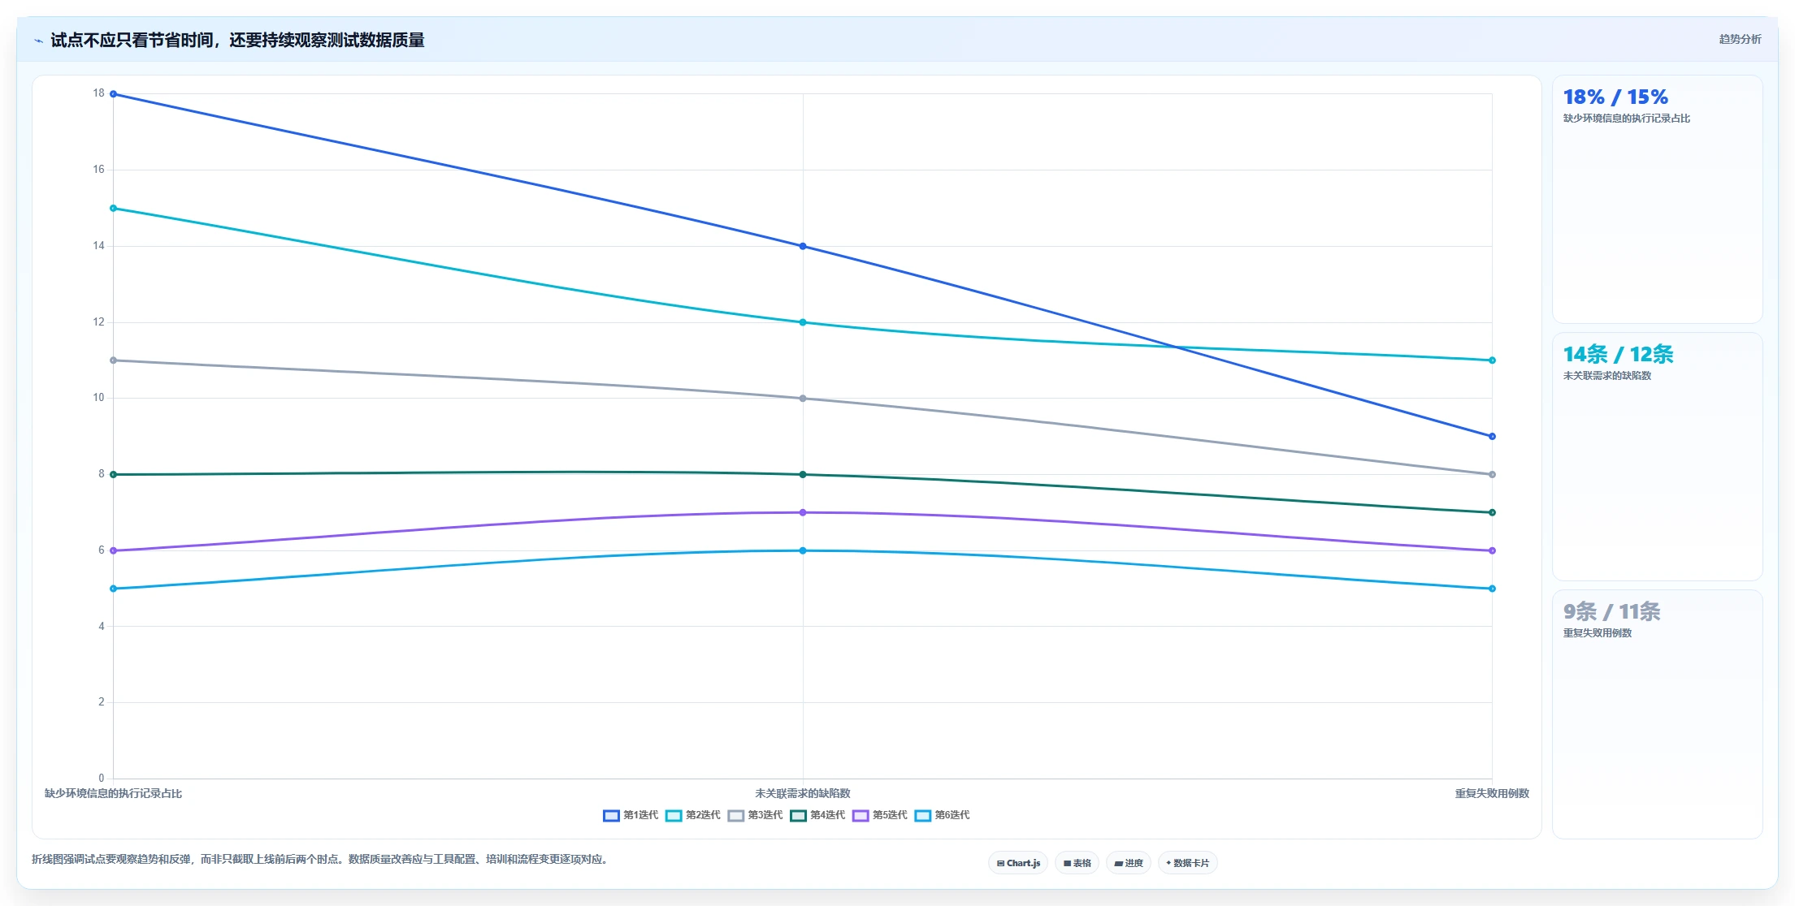Hide the 第5迭代 series via its legend label

(890, 815)
